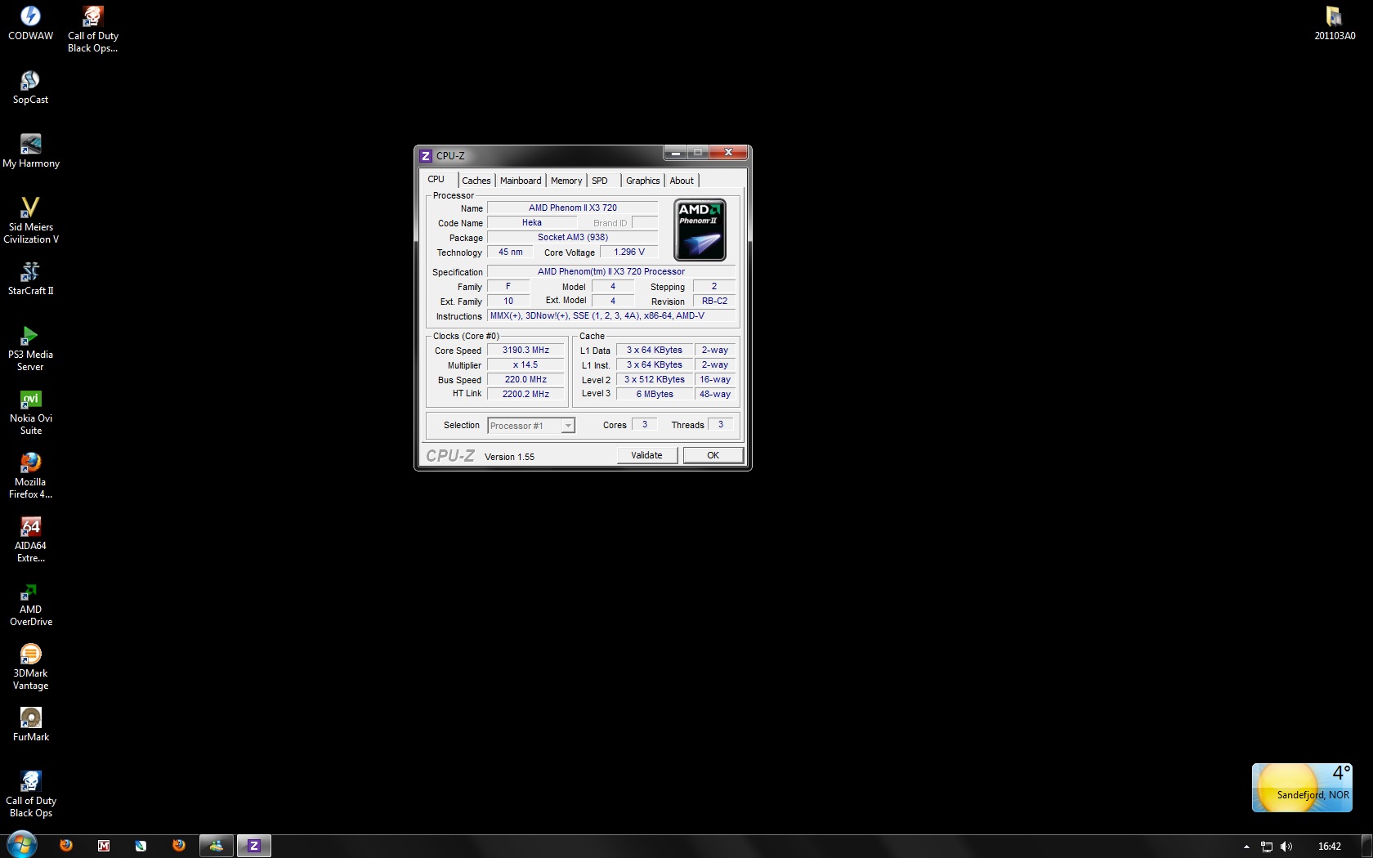Click the Revision value RB-C2
Viewport: 1373px width, 858px height.
(714, 301)
